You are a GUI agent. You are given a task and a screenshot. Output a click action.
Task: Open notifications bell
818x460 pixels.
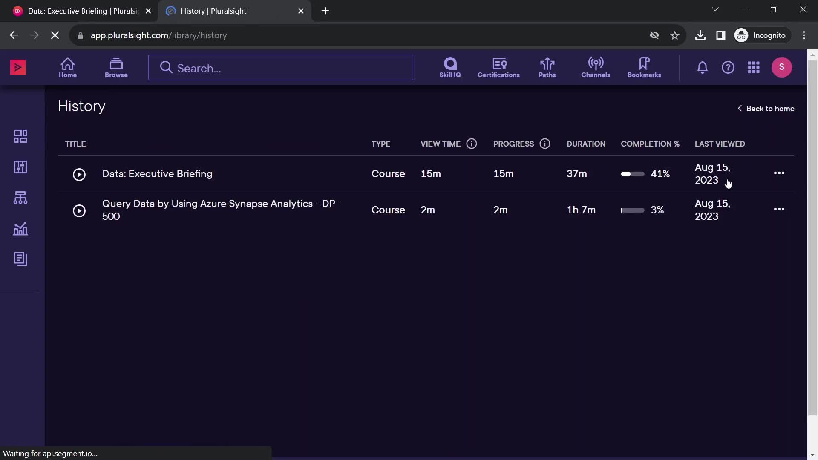click(703, 67)
